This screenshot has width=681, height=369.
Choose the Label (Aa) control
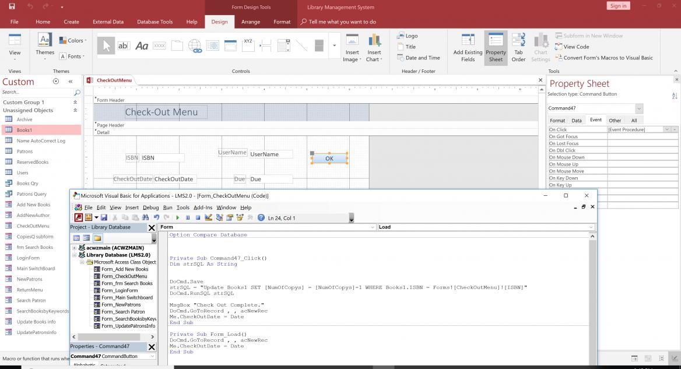142,45
